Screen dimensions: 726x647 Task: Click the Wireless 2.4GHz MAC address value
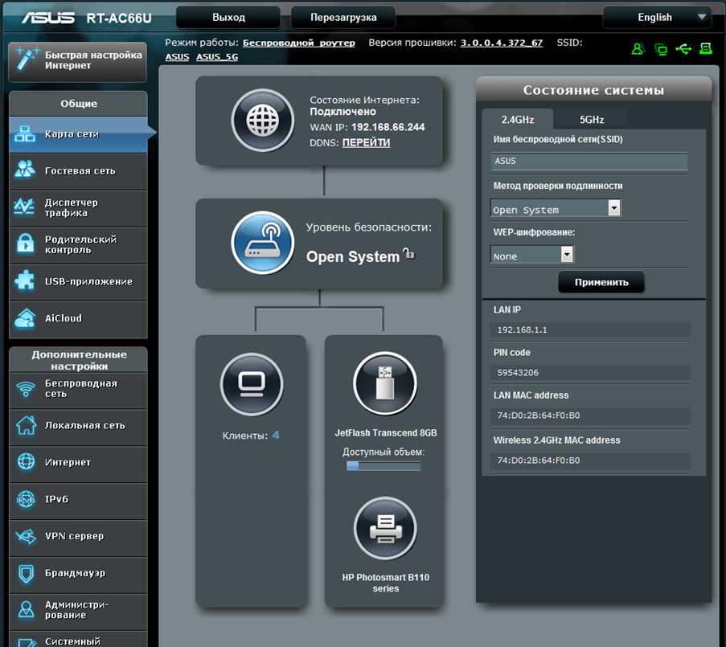[590, 460]
